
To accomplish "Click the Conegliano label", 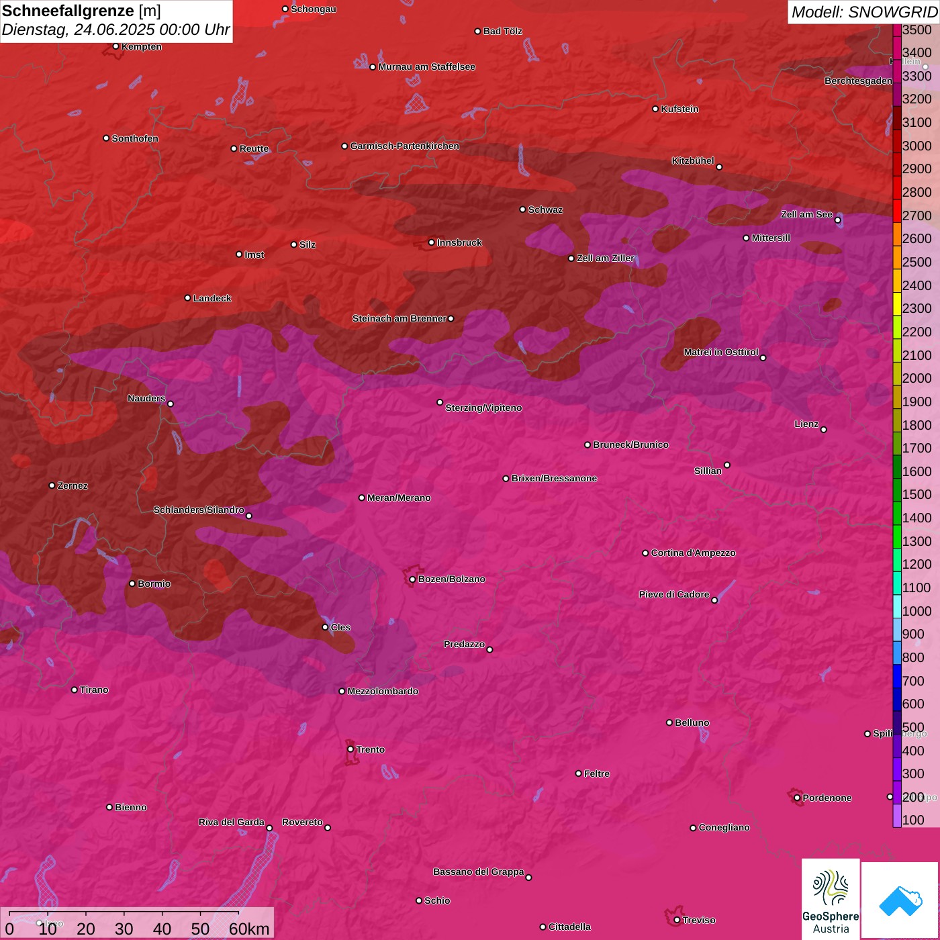I will pos(724,827).
